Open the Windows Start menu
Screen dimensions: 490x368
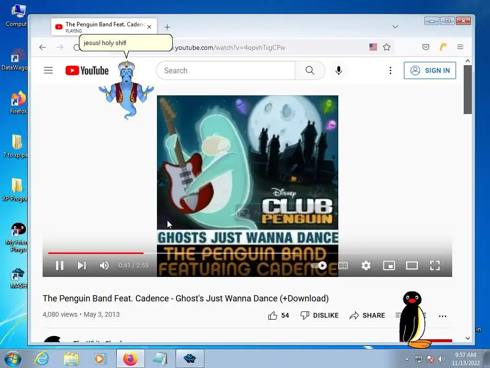(x=12, y=358)
